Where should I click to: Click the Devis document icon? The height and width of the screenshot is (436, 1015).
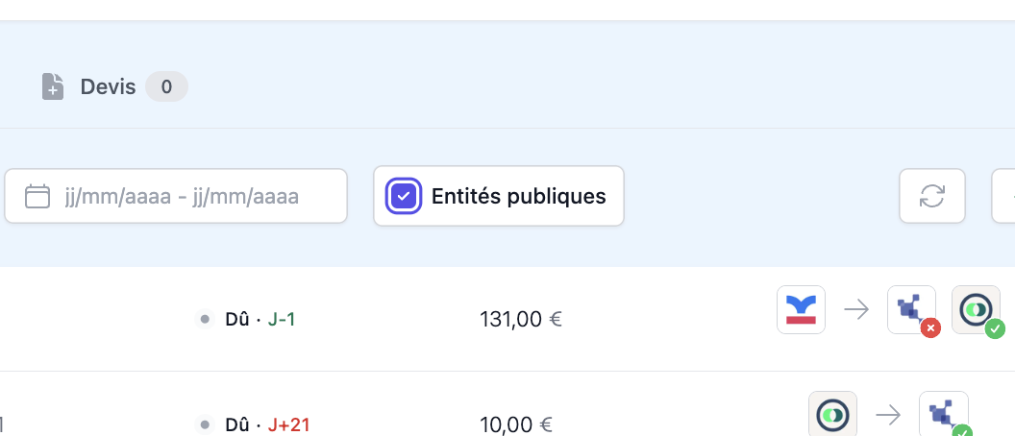[53, 86]
